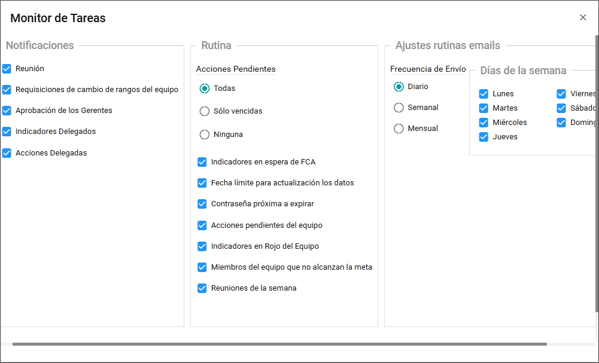
Task: Toggle Requisiciones de cambio de rangos checkbox
Action: click(7, 90)
